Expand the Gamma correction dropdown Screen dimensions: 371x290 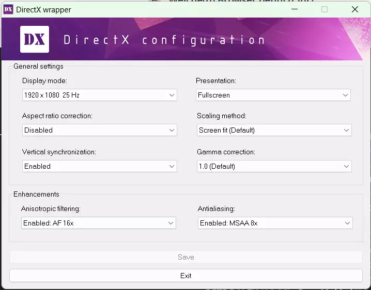[x=274, y=166]
